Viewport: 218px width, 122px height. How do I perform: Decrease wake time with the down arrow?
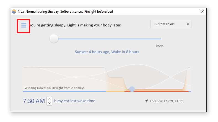49,103
